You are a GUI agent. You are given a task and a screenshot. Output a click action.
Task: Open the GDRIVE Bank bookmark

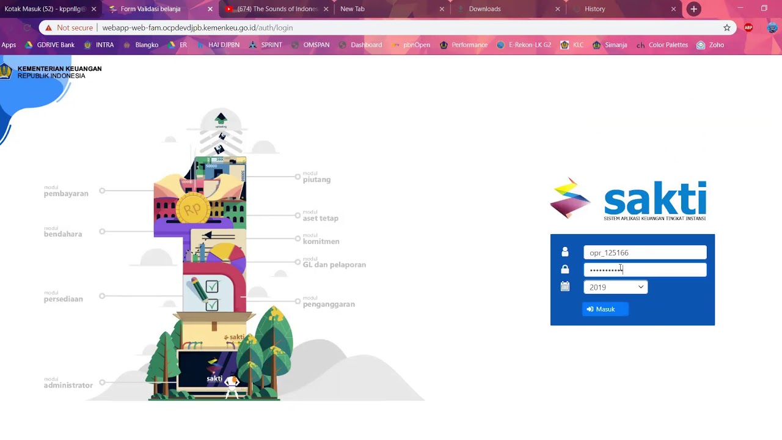49,45
